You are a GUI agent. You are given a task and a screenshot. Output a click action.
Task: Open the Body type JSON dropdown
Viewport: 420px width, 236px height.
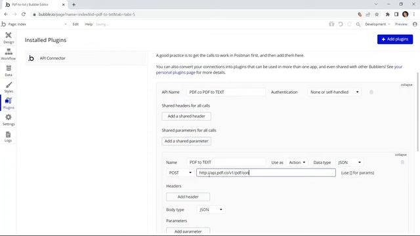click(211, 210)
